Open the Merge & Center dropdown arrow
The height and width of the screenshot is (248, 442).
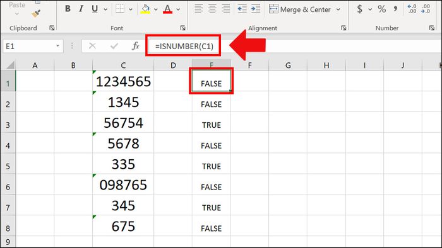pos(338,9)
